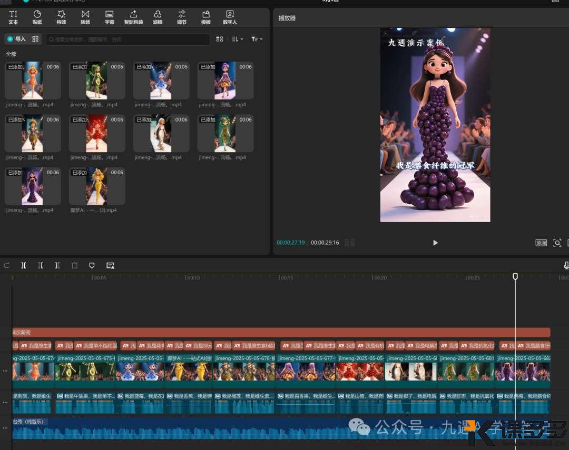Expand the media filter dropdown
Image resolution: width=569 pixels, height=450 pixels.
click(257, 39)
